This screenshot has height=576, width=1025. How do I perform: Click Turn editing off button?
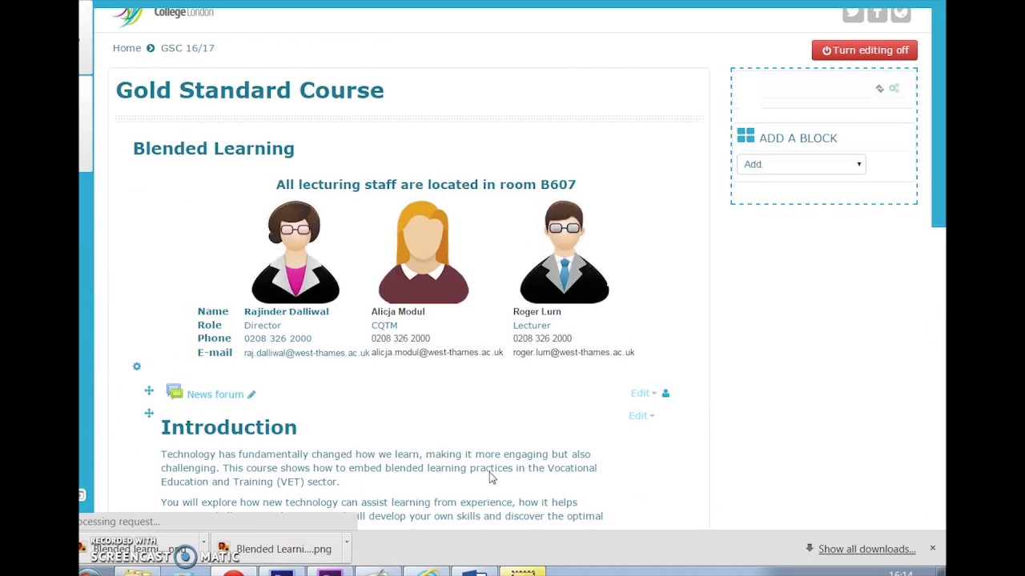coord(865,50)
